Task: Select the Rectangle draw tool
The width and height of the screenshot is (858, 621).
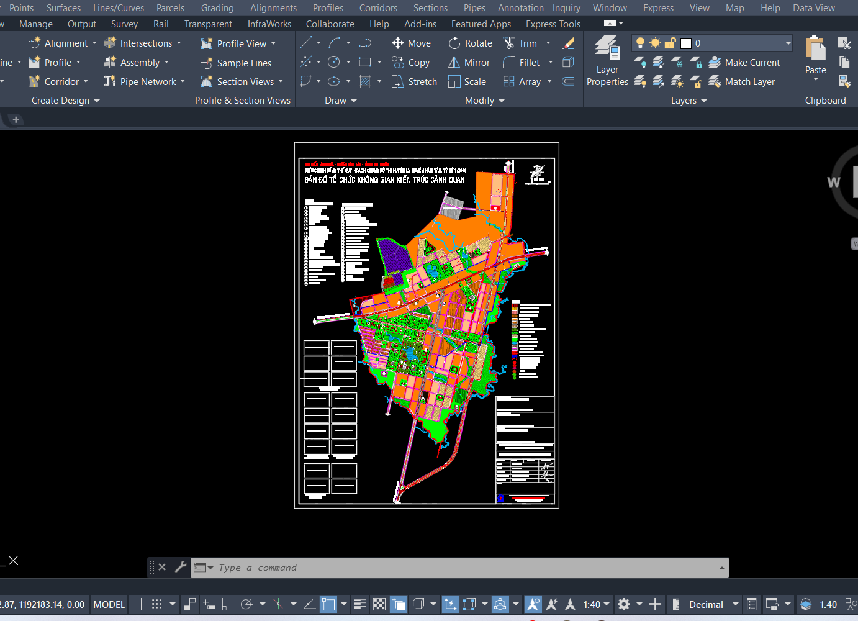Action: pos(365,62)
